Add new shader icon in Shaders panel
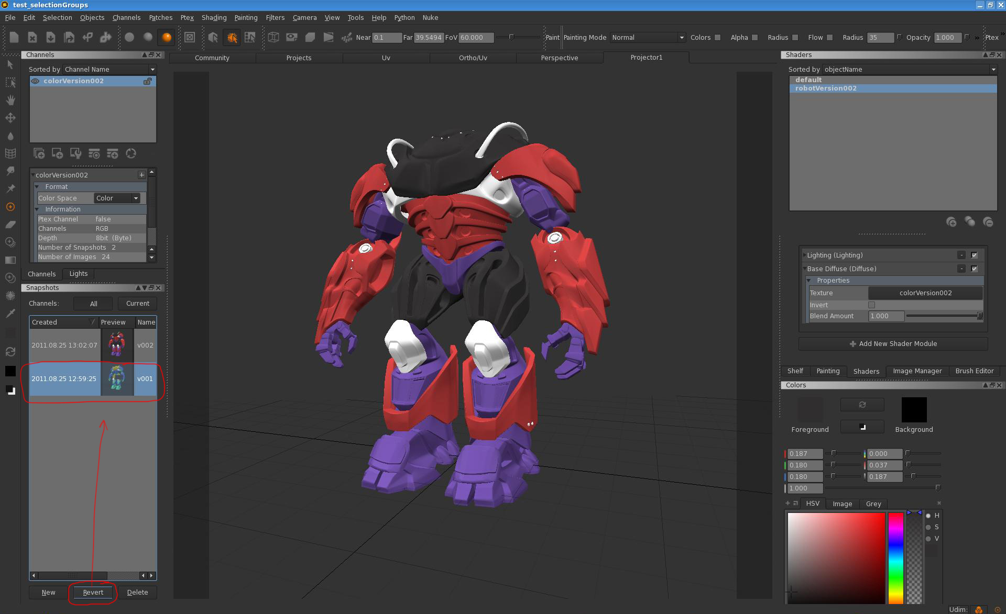 [x=952, y=222]
